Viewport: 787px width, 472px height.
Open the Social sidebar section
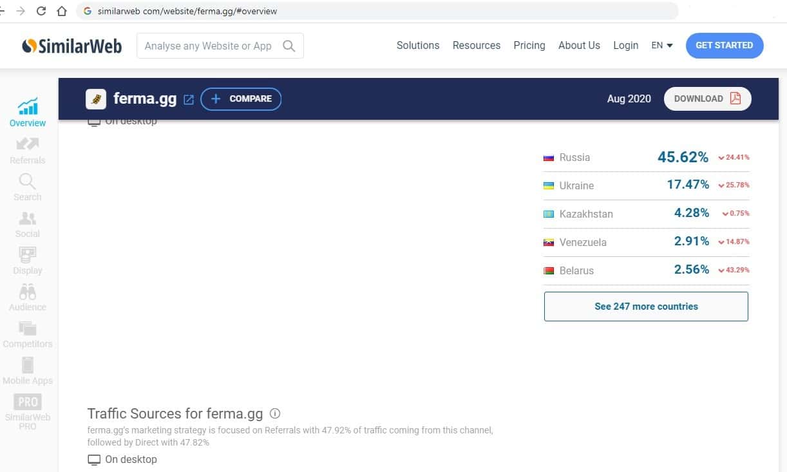28,224
